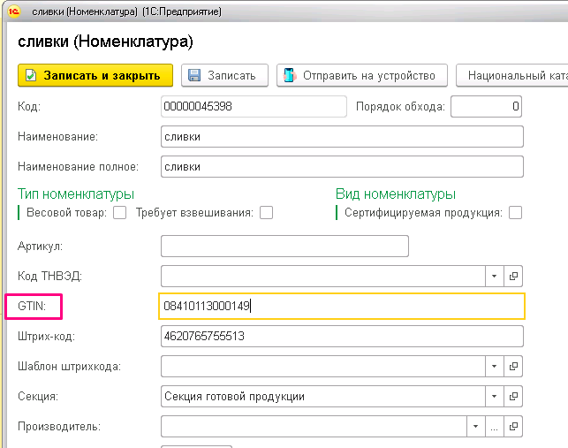Expand the Шаблон штрихкода dropdown
568x448 pixels.
(494, 367)
